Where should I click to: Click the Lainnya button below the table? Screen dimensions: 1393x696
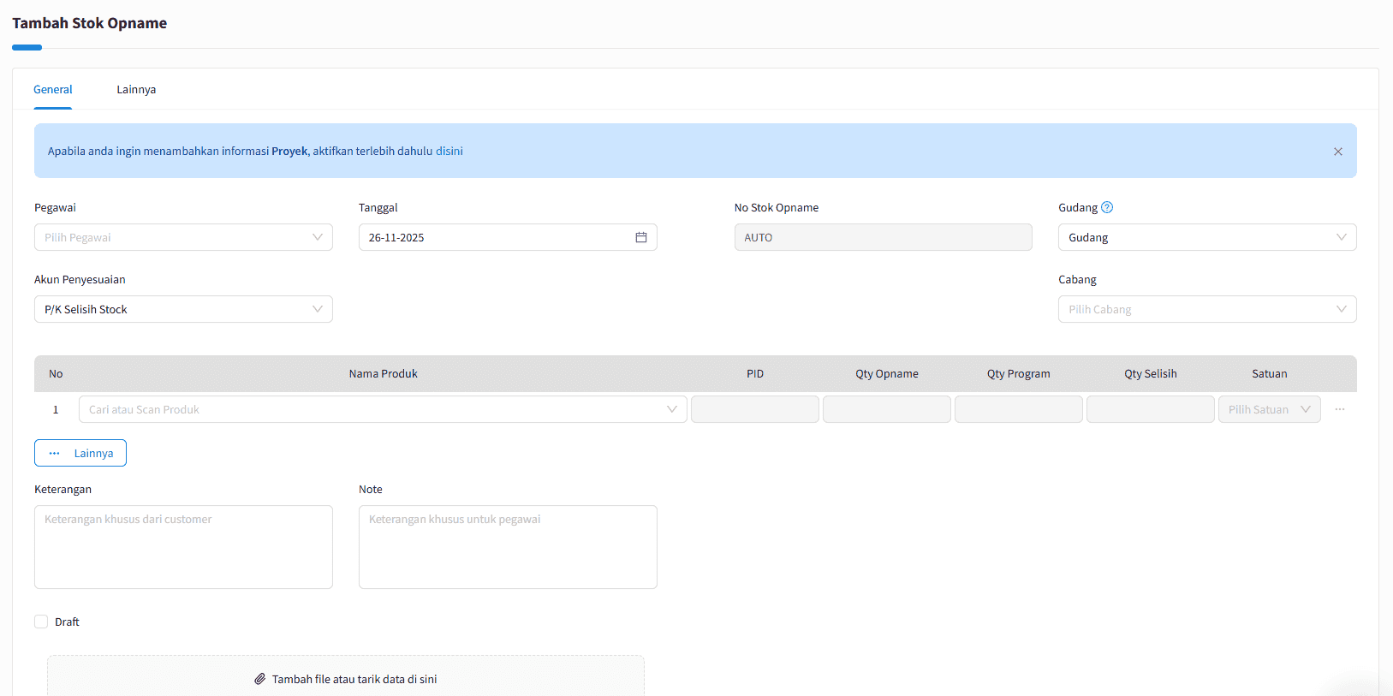(80, 453)
